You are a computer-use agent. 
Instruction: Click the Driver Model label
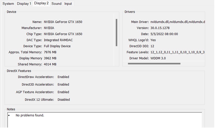click(139, 58)
